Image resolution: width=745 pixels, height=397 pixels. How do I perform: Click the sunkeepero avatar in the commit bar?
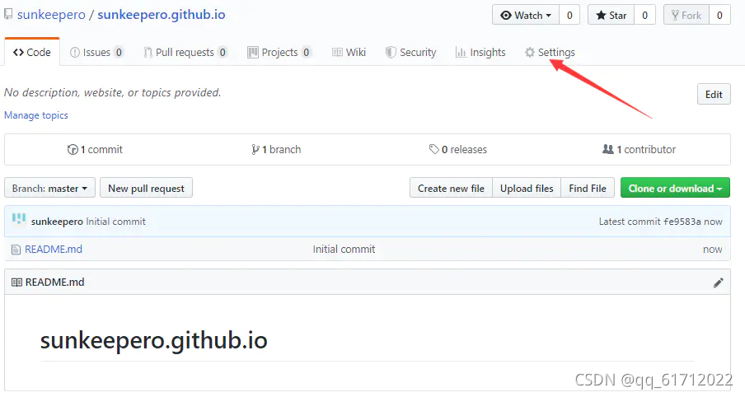19,219
